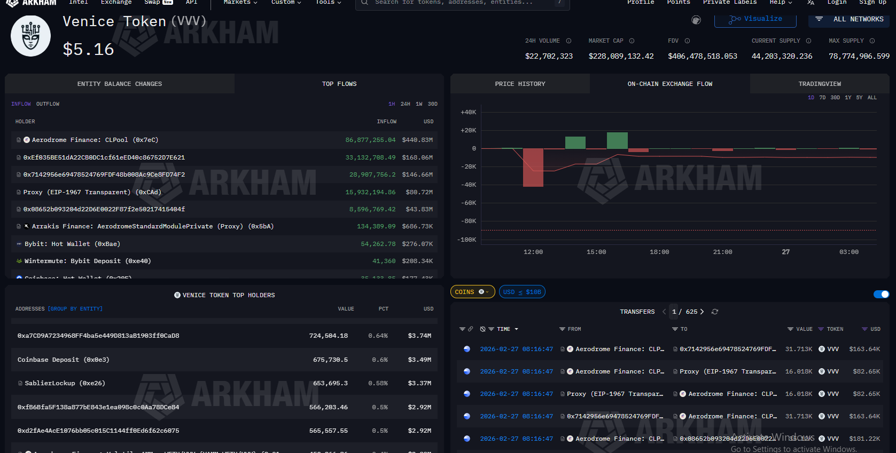Open SablierLockup (0xe26) holder
Image resolution: width=896 pixels, height=453 pixels.
(65, 383)
